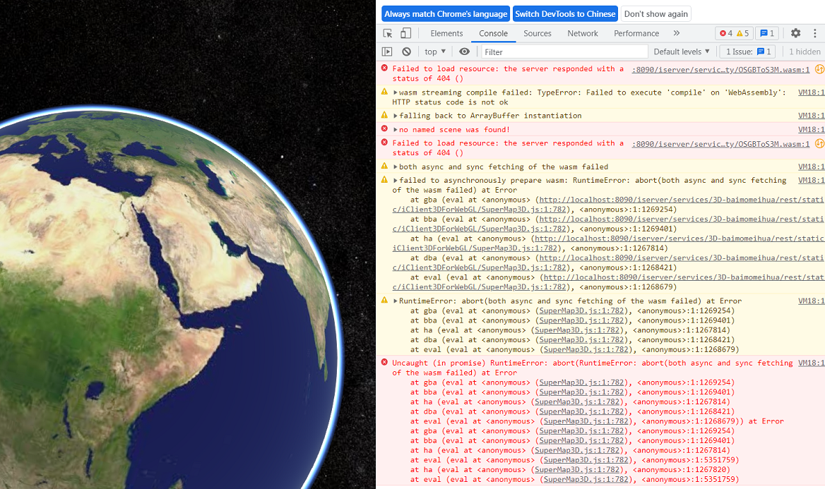Open VM18:1 link of no named scene error
The width and height of the screenshot is (825, 489).
(x=812, y=129)
